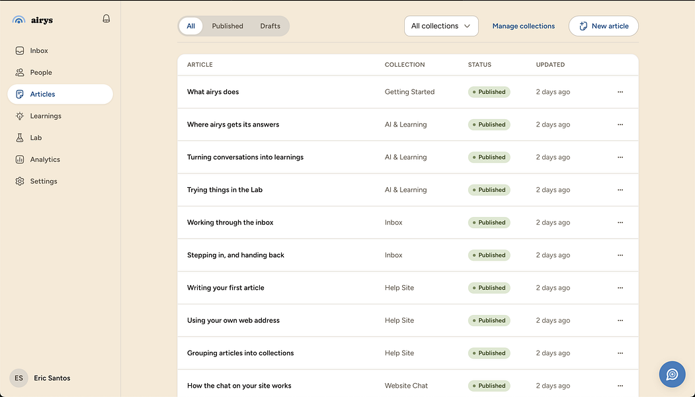The width and height of the screenshot is (695, 397).
Task: Open more options for Grouping articles into collections
Action: click(620, 353)
